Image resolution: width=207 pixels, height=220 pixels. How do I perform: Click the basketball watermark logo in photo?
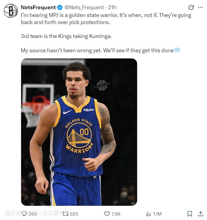pos(102,85)
